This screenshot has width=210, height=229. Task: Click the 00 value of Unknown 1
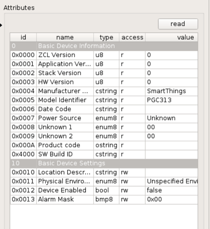pos(172,127)
